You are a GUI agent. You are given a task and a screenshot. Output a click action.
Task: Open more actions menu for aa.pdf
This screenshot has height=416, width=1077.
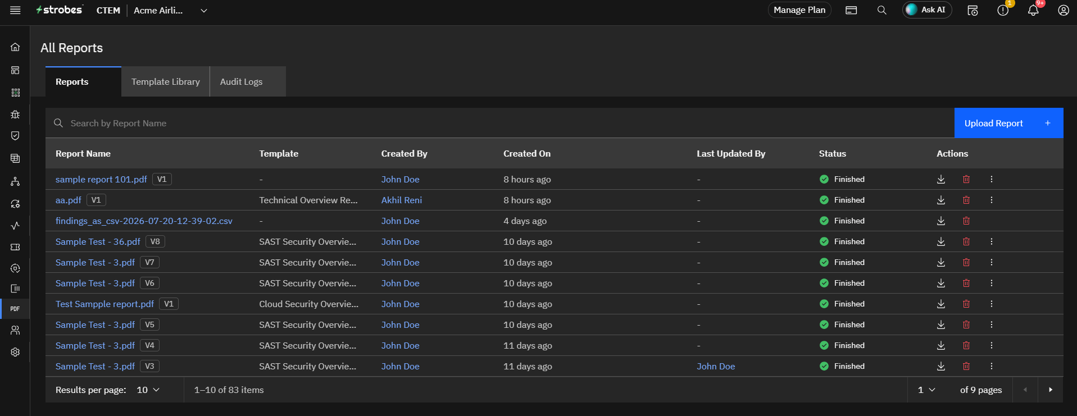[x=992, y=200]
